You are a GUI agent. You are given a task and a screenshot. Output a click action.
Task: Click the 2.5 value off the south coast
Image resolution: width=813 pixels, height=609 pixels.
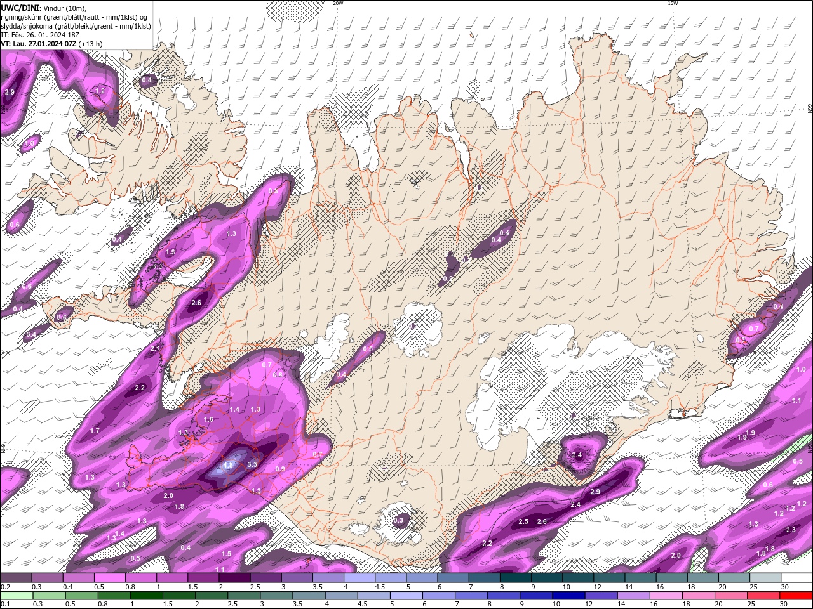coord(523,521)
